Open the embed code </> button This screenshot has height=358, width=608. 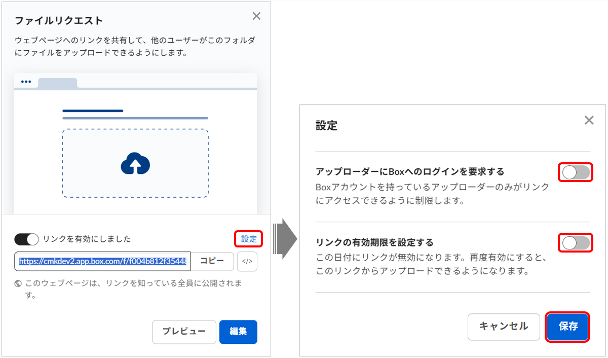click(x=247, y=262)
